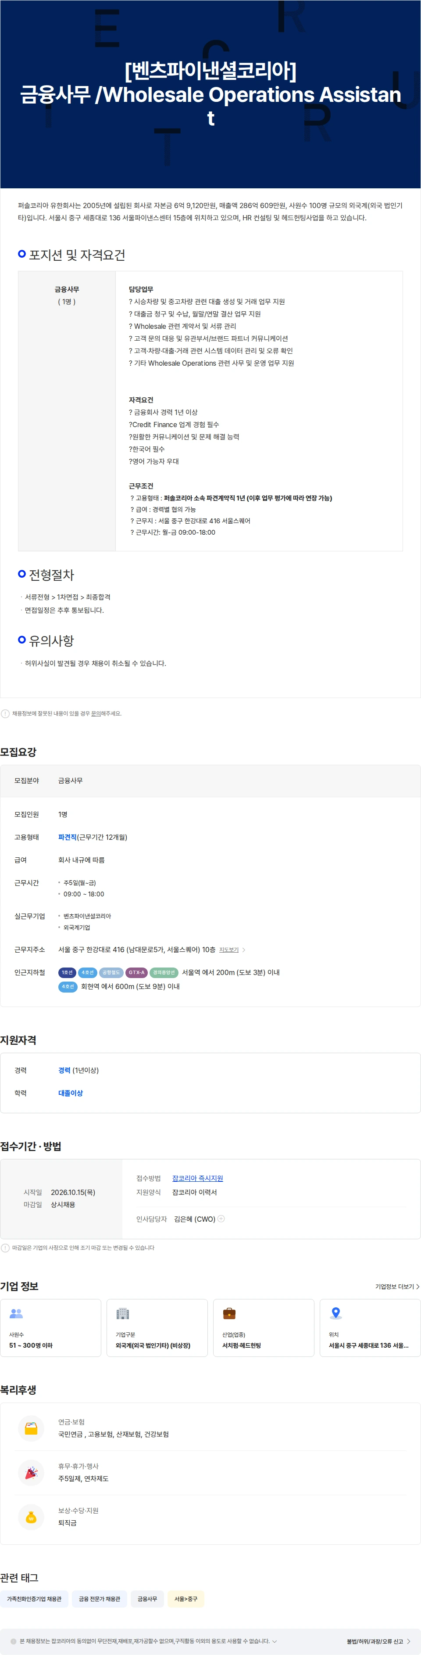Screen dimensions: 421x1655
Task: Click the 1호선 badge for 서울역
Action: tap(68, 973)
